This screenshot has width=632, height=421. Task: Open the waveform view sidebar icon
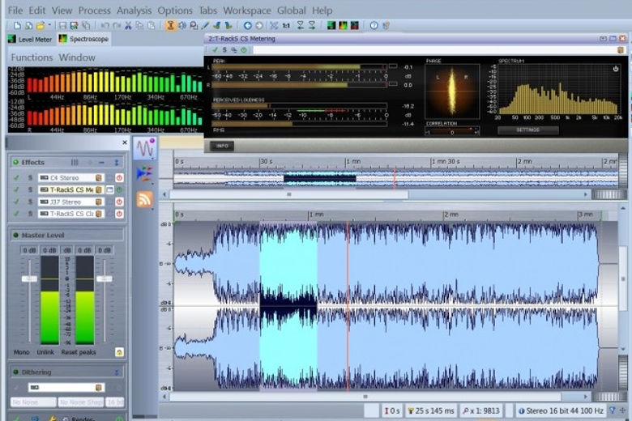145,148
